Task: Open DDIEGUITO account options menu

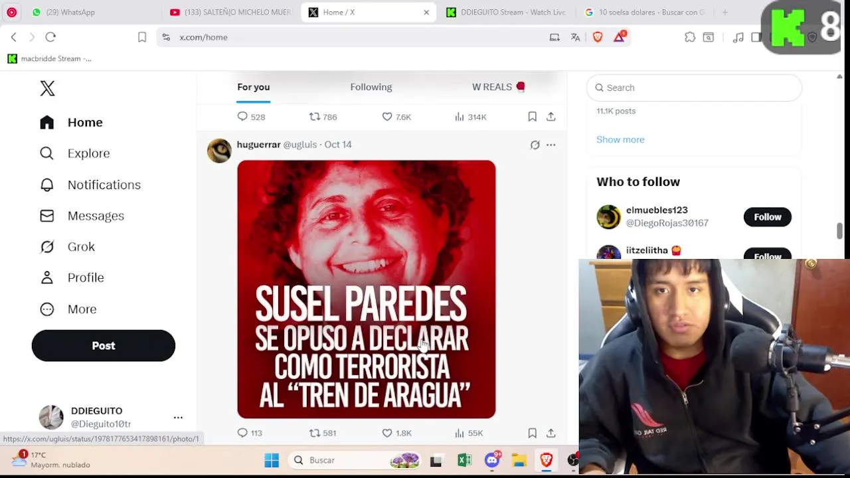Action: [x=178, y=418]
